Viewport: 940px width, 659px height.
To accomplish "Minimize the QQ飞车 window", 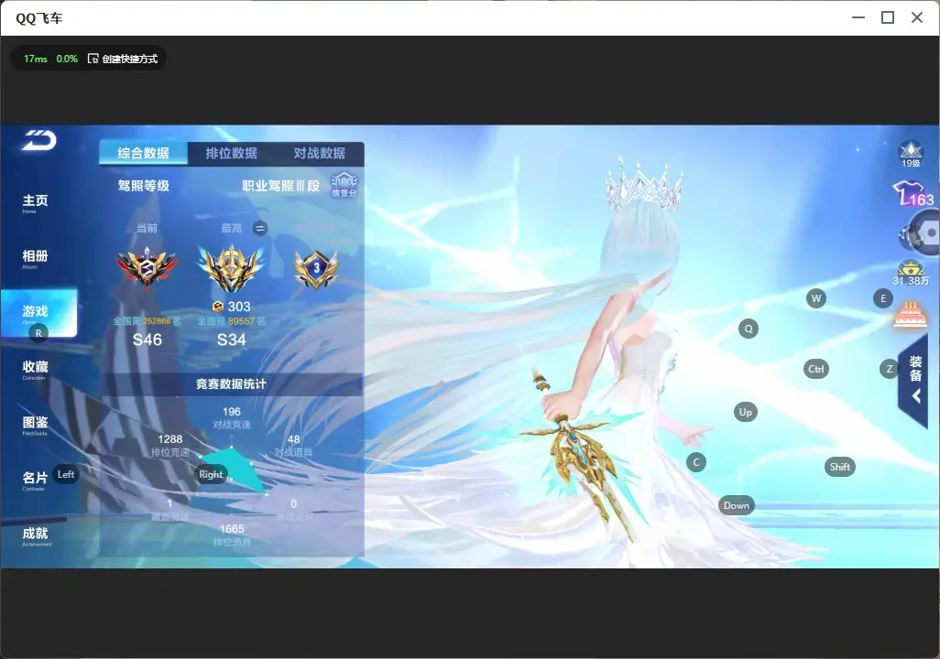I will click(x=858, y=18).
